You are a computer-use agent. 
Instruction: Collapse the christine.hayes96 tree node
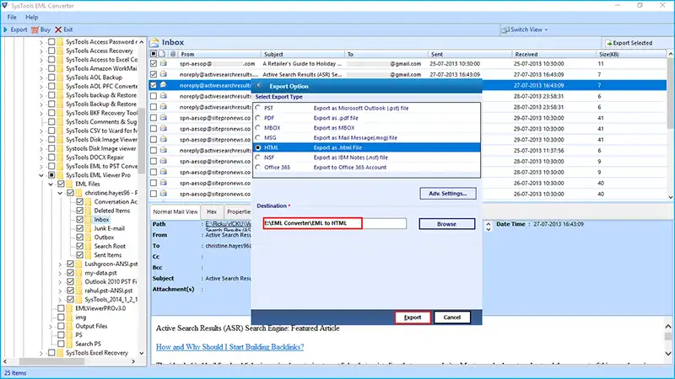tap(60, 194)
